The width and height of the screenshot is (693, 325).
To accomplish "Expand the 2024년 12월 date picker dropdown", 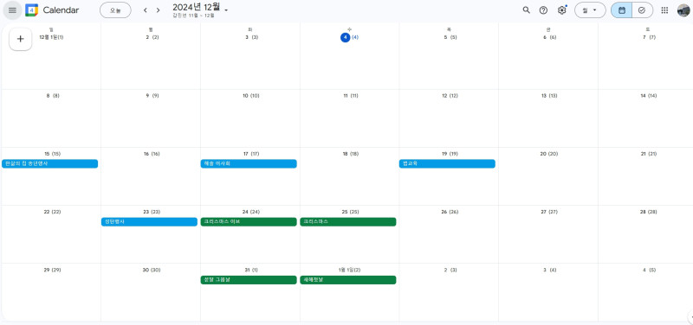I will pos(226,10).
